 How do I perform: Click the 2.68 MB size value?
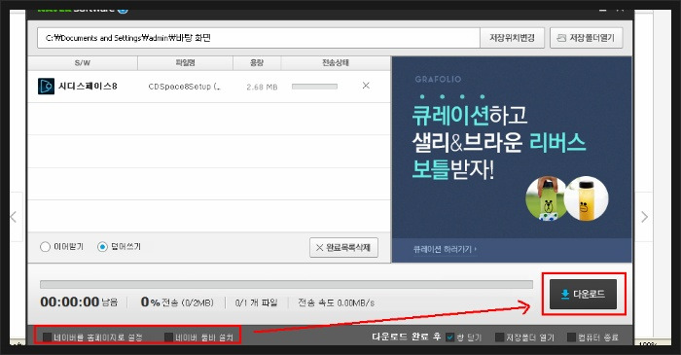262,87
